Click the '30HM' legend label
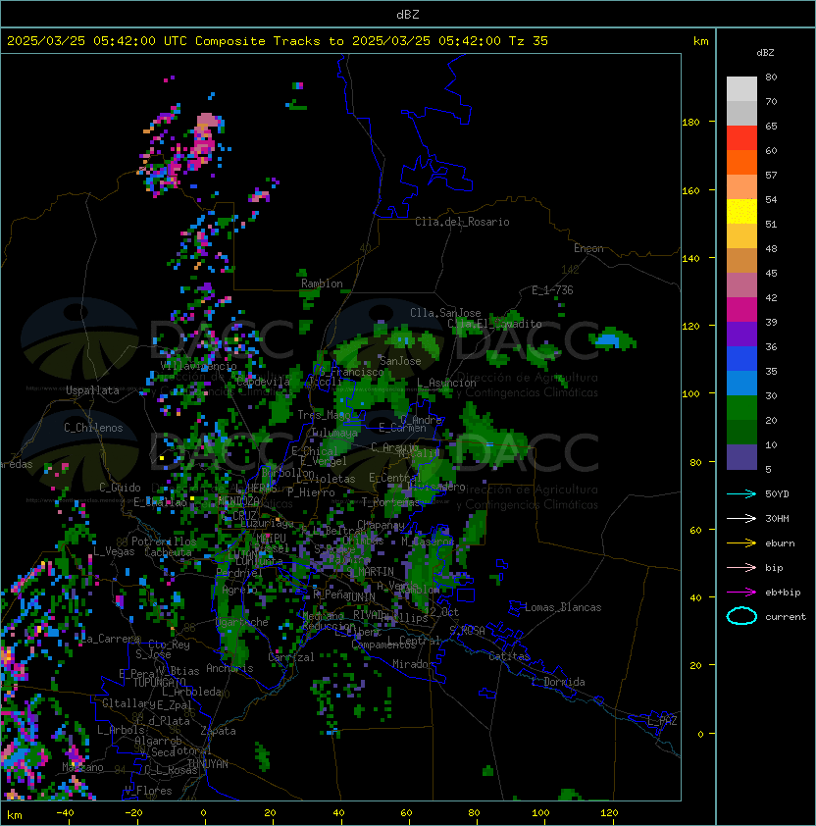This screenshot has width=816, height=826. coord(777,518)
